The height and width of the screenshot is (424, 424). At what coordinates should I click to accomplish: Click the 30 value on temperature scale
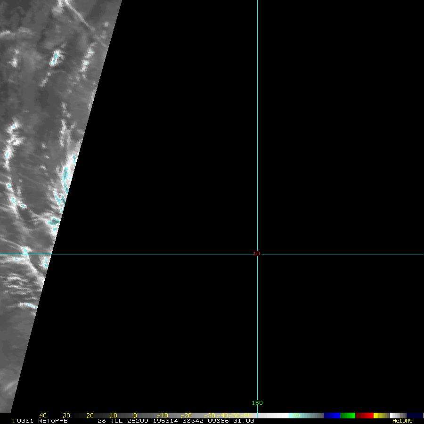[66, 416]
